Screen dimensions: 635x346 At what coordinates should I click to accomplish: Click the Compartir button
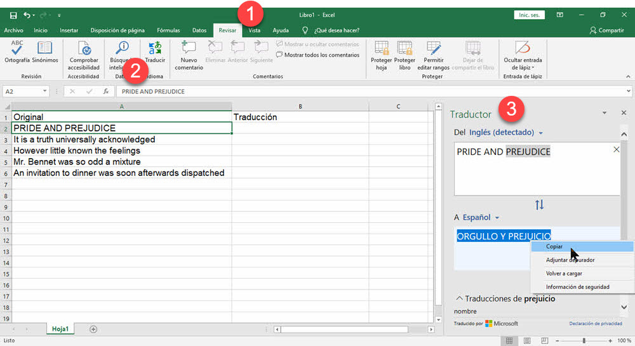point(606,30)
